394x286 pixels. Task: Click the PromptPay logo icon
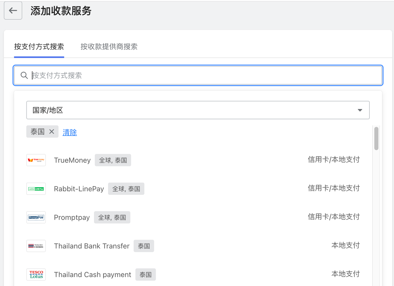pyautogui.click(x=36, y=217)
